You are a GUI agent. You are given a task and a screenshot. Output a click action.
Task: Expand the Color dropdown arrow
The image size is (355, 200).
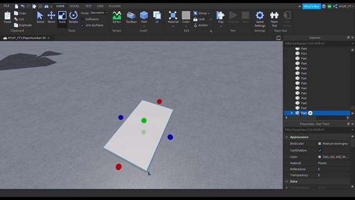(x=186, y=26)
